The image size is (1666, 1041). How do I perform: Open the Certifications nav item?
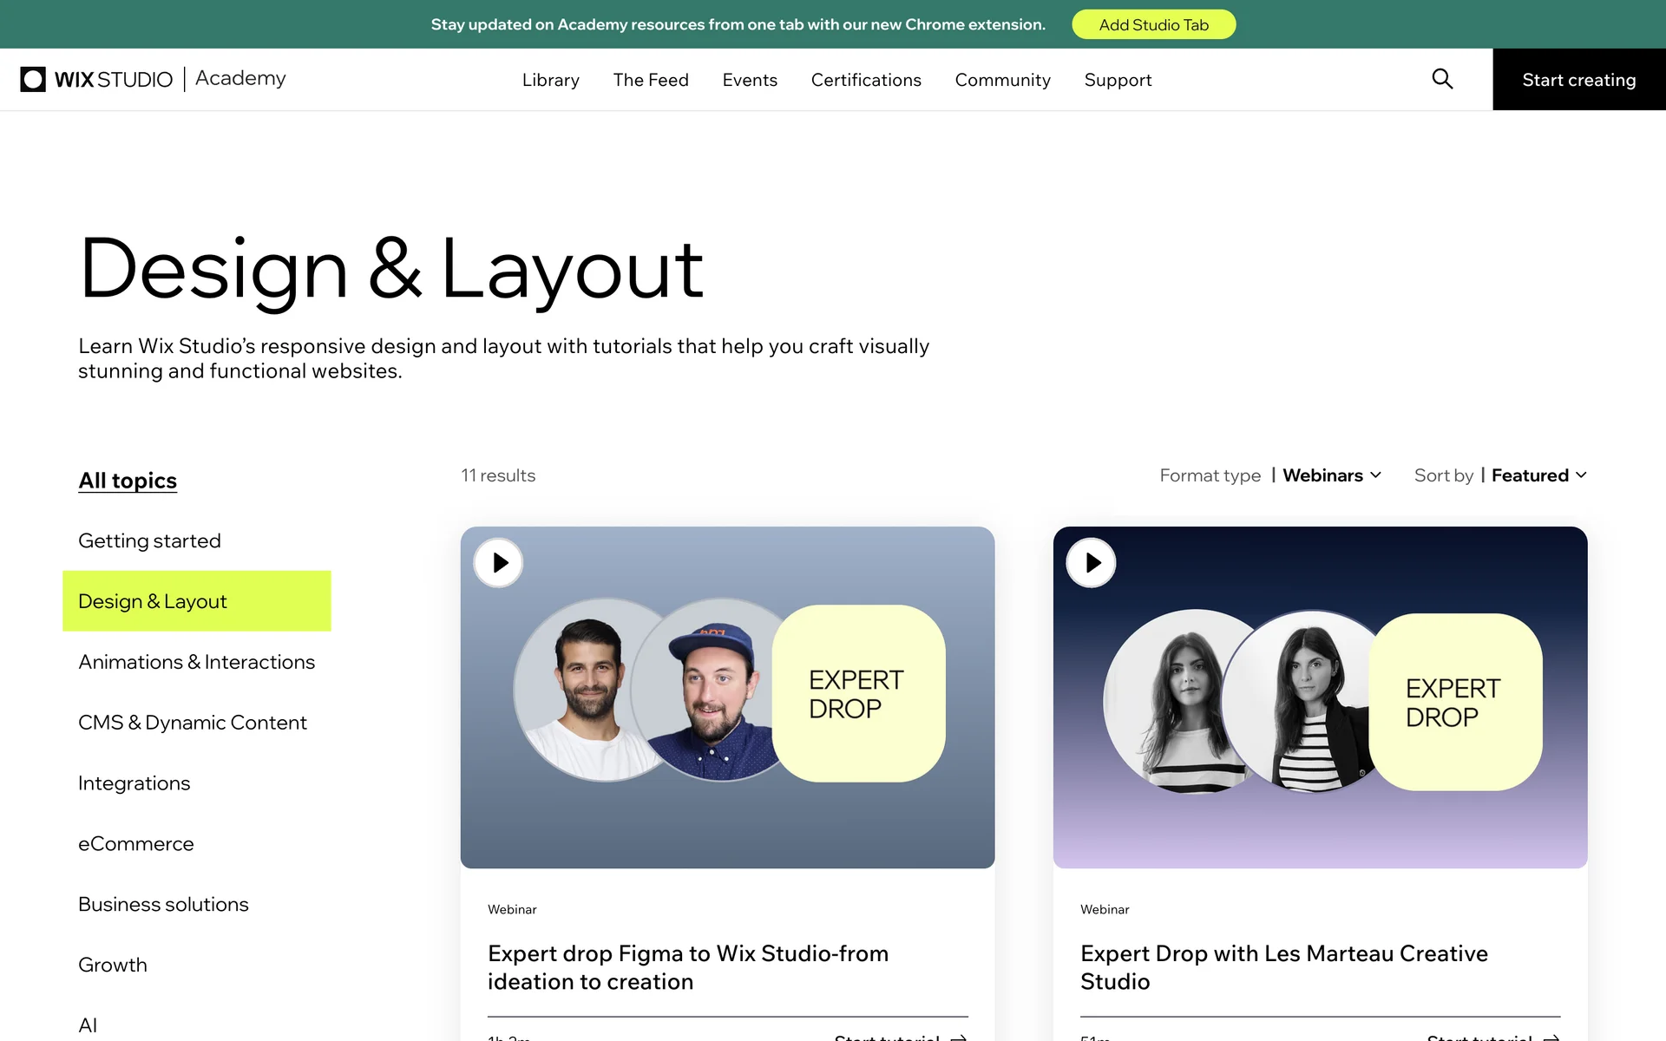[x=866, y=80]
